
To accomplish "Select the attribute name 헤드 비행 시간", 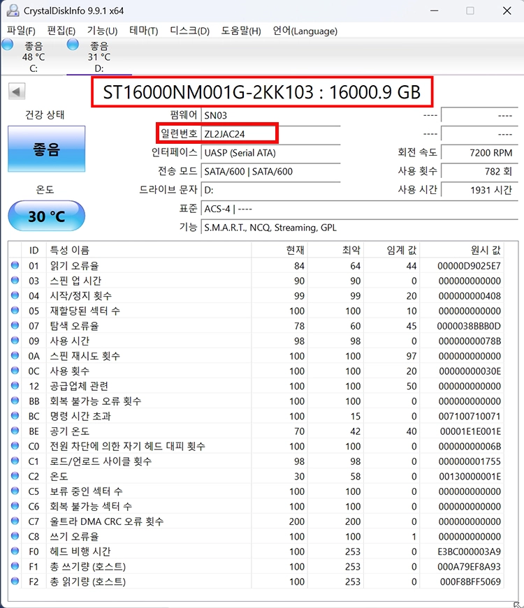I will (80, 551).
